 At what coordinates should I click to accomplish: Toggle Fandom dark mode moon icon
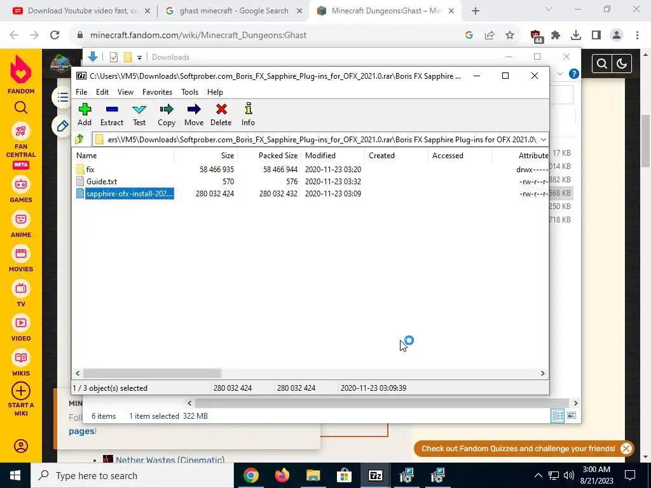click(x=622, y=64)
